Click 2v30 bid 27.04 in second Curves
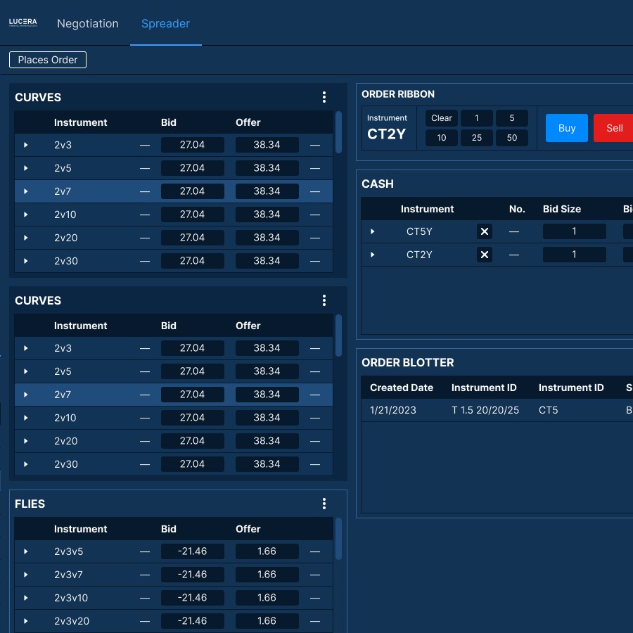 193,464
